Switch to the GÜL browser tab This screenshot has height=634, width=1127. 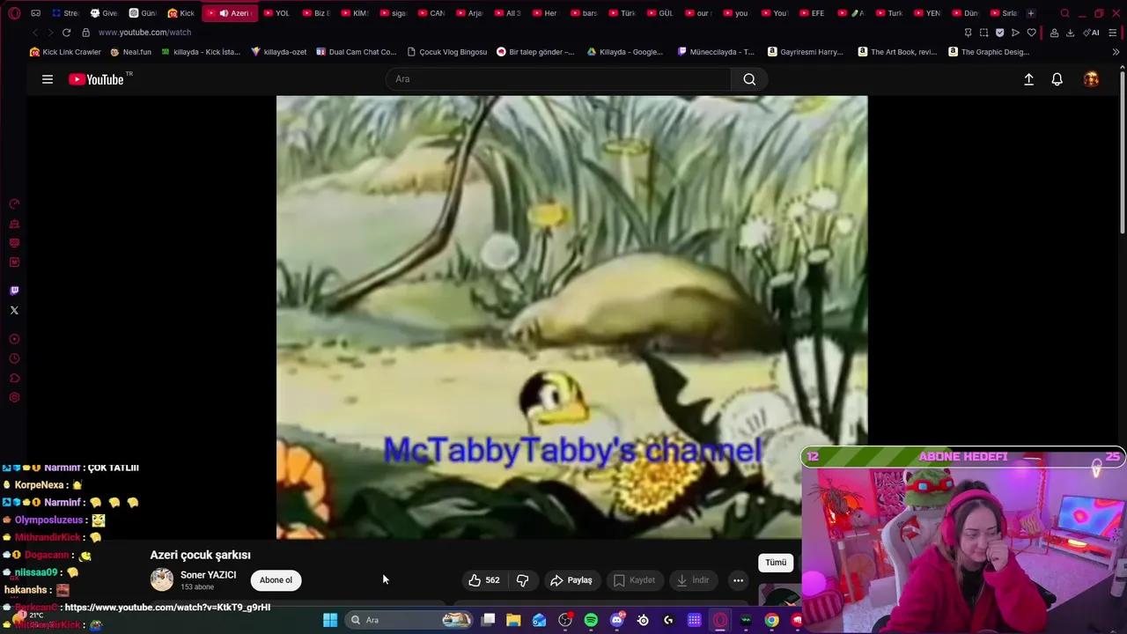coord(659,13)
